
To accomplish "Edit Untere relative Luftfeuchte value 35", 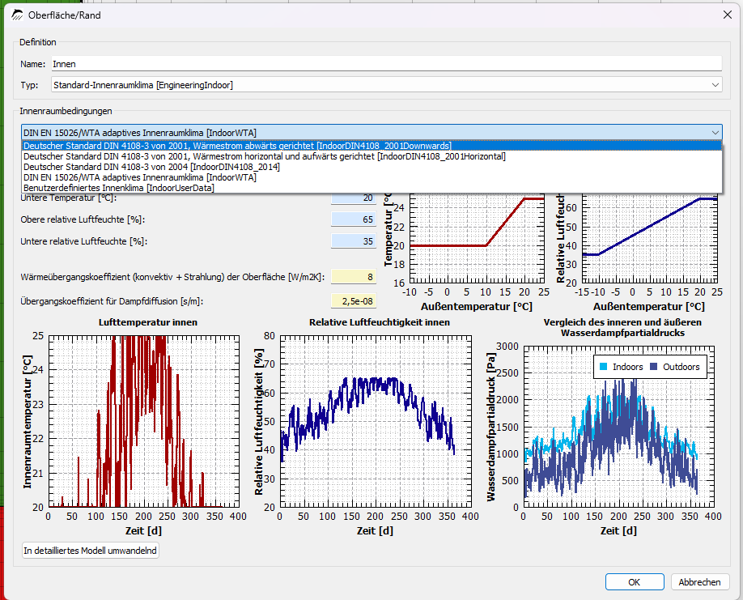I will [354, 241].
